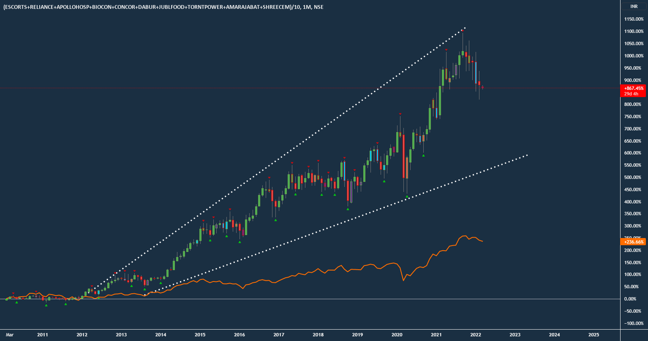Click the ESCORTS+RELIANCE symbol formula title
The height and width of the screenshot is (341, 648).
tap(163, 7)
